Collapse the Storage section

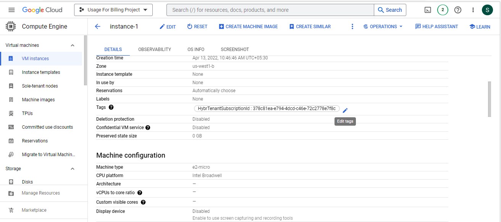pos(73,169)
